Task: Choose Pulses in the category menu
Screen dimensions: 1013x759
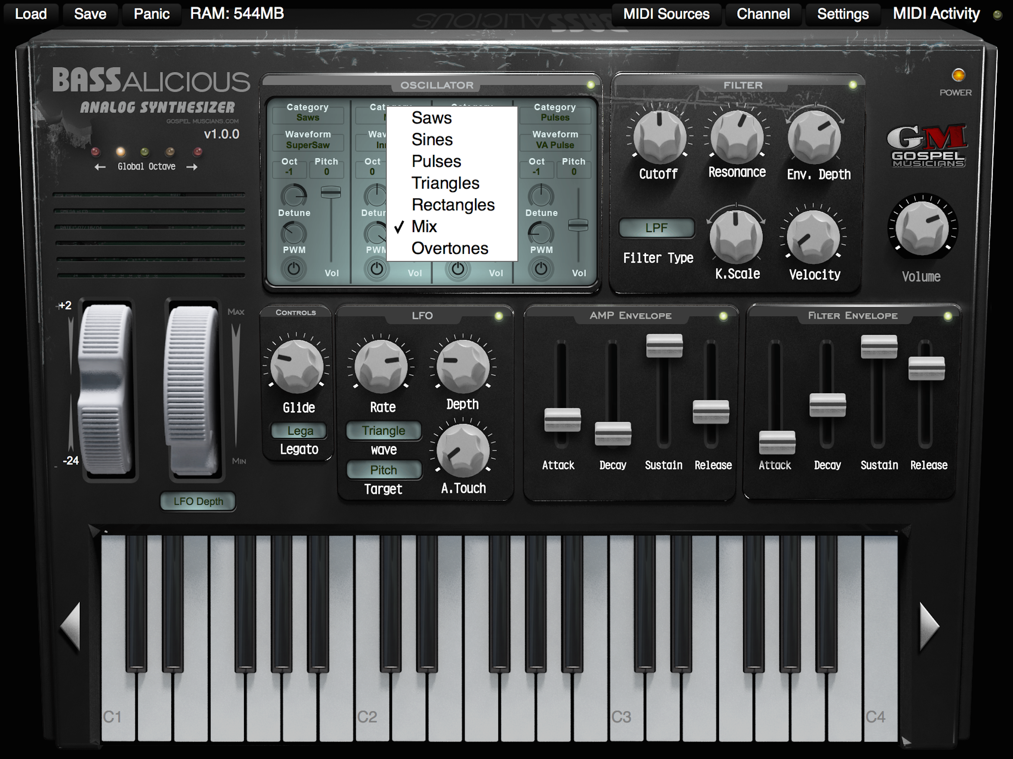Action: coord(436,162)
